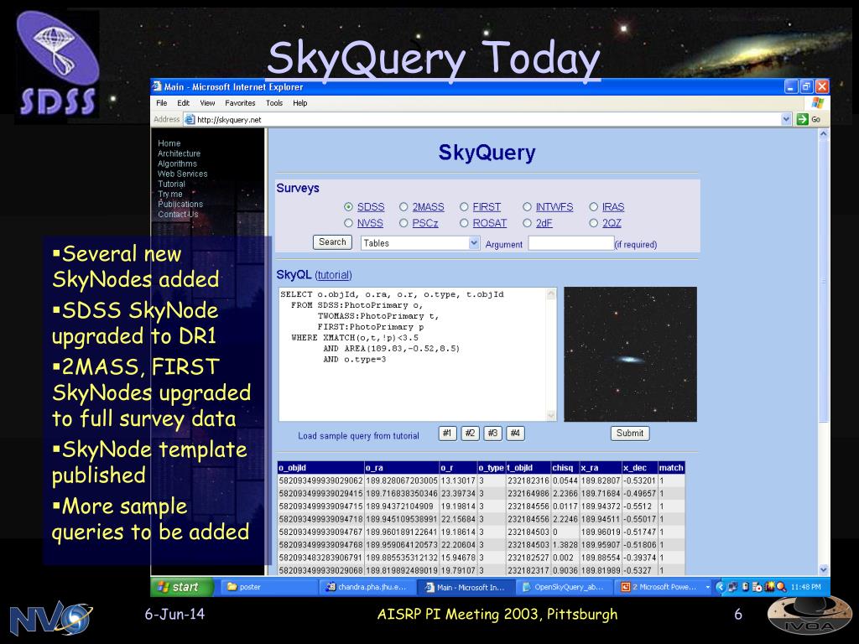Open the Favorites menu
This screenshot has width=859, height=644.
[x=240, y=103]
